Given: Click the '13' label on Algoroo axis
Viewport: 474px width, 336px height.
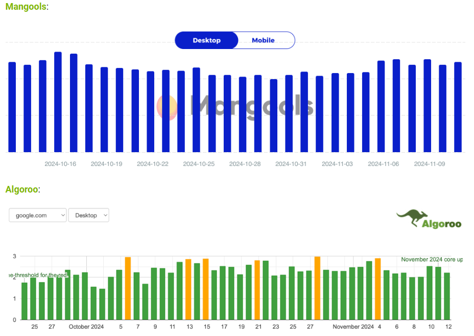Looking at the screenshot, I should click(189, 327).
